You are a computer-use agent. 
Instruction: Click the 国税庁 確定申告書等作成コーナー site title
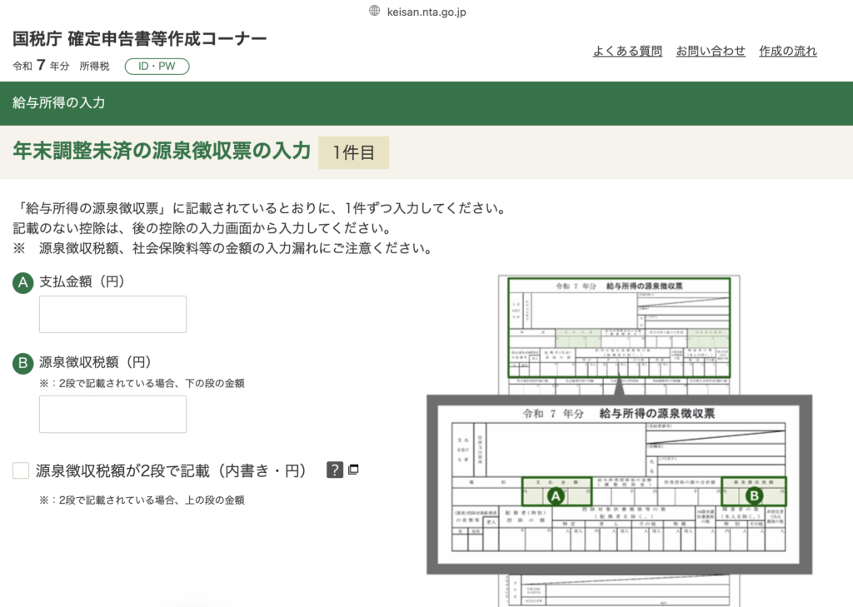[140, 39]
